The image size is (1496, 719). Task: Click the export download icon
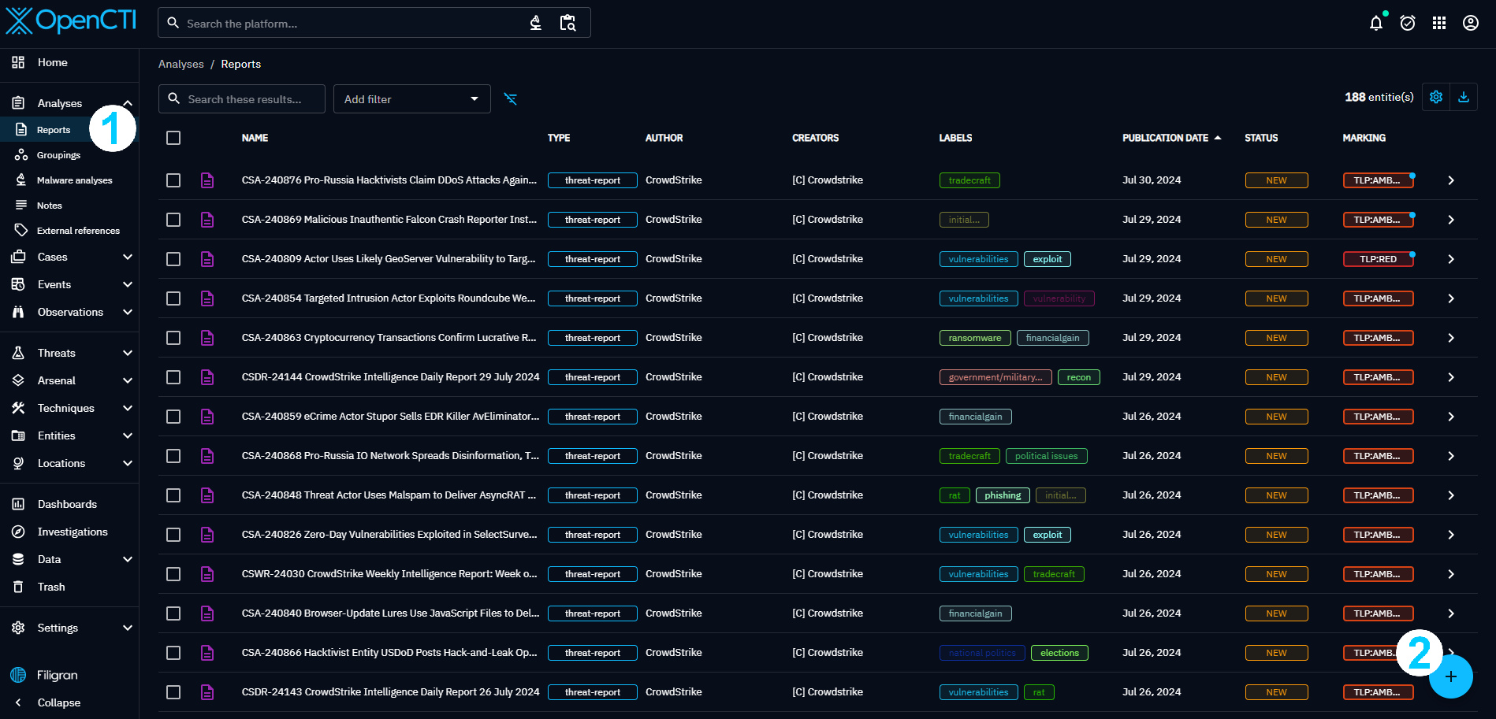[x=1463, y=97]
